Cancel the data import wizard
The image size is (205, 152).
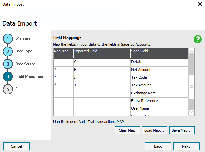(17, 146)
